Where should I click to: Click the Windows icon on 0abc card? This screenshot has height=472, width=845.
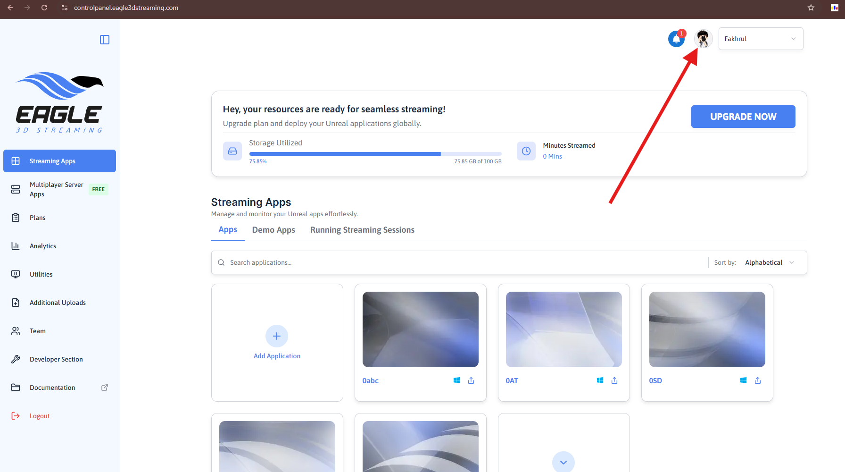456,380
